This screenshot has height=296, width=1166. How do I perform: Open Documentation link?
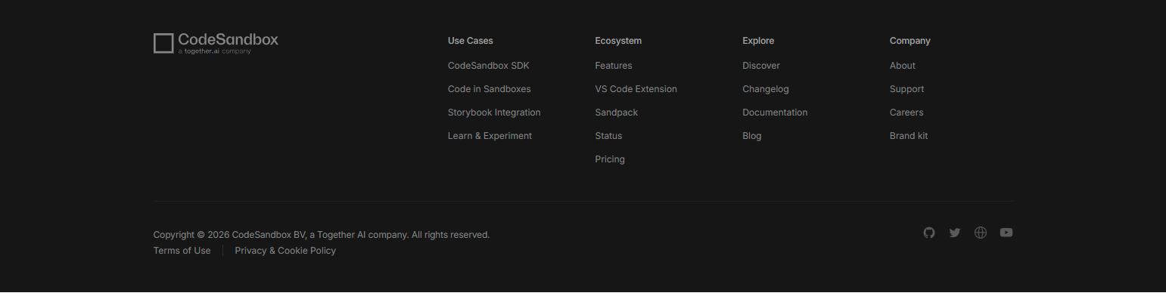tap(775, 113)
